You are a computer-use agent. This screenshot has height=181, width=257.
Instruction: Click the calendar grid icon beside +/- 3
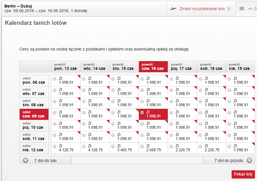(x=242, y=9)
